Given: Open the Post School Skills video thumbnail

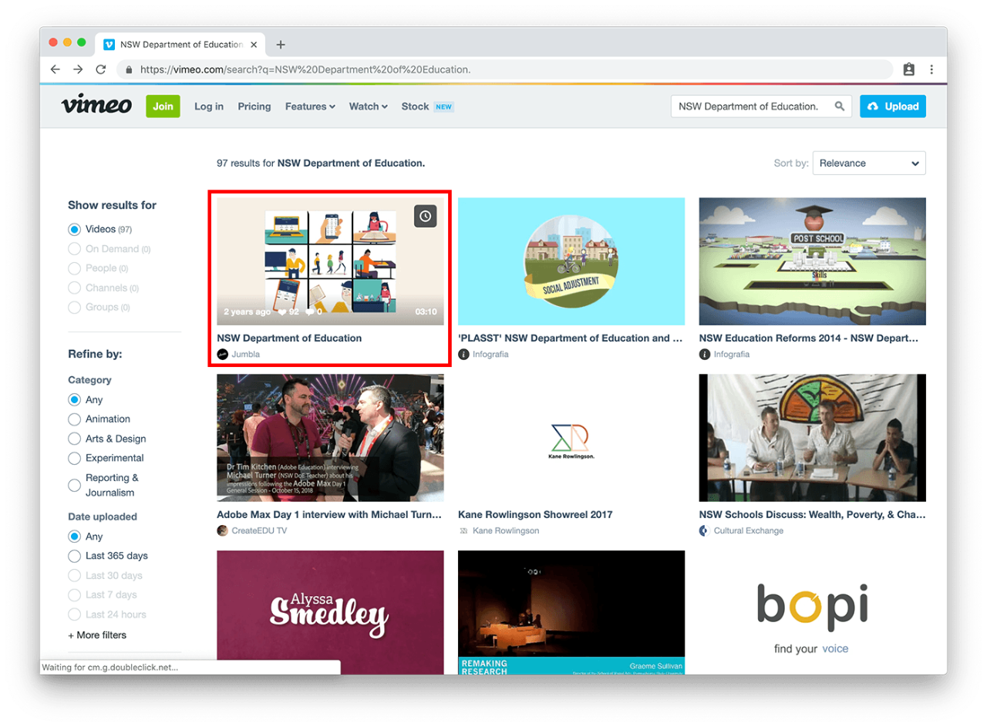Looking at the screenshot, I should [813, 261].
